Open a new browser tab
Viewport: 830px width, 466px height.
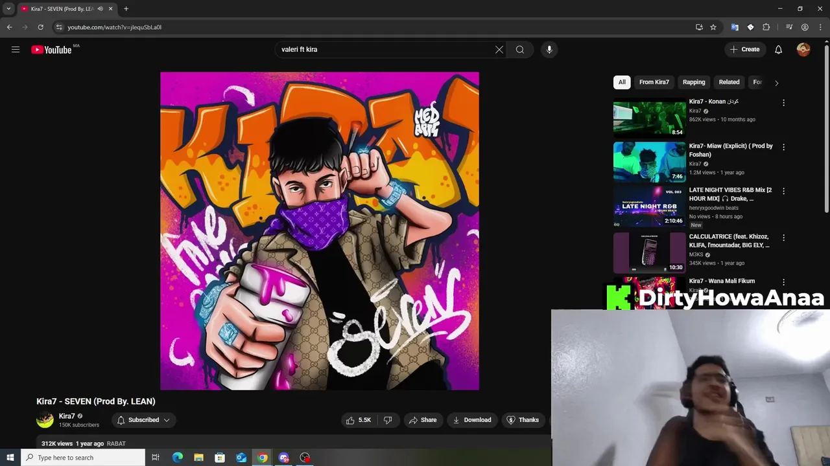126,8
